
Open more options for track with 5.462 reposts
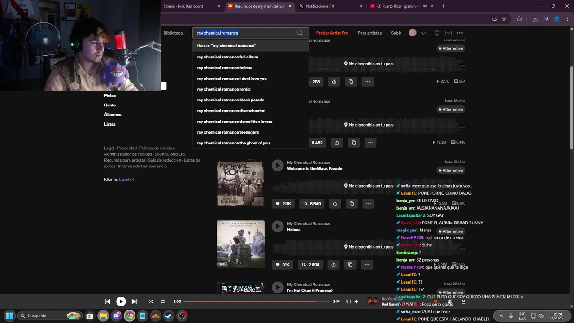pyautogui.click(x=370, y=143)
